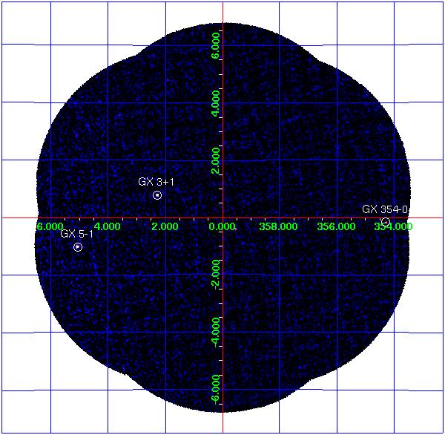445x435 pixels.
Task: Click the 6.000 longitude label on horizontal axis
Action: (x=50, y=226)
